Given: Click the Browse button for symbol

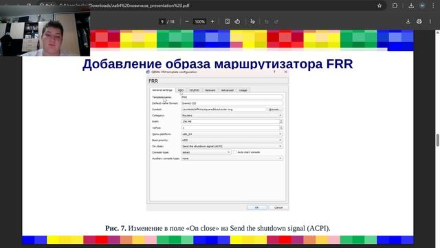Looking at the screenshot, I should [x=275, y=109].
